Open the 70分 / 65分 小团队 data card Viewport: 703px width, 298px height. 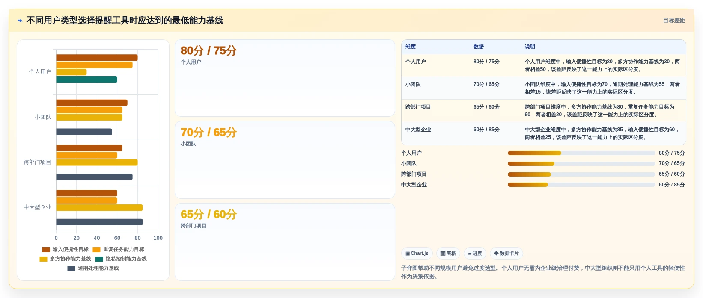285,160
